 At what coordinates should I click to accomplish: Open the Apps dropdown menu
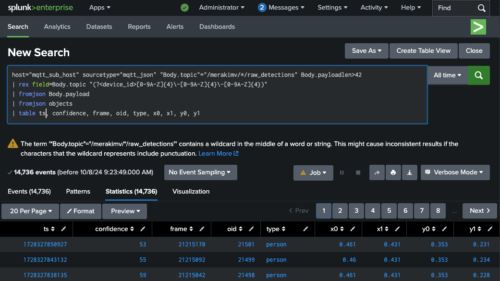point(100,8)
